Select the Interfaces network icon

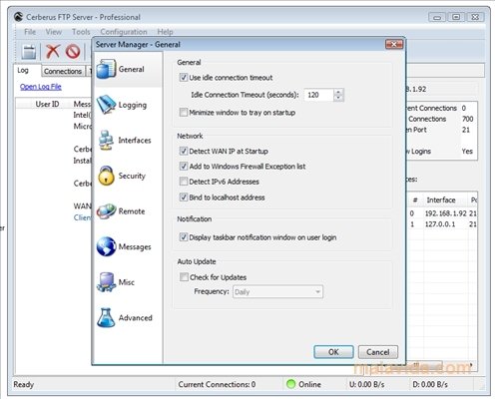pos(106,140)
